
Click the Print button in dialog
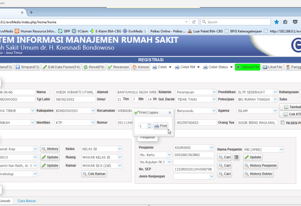(x=161, y=126)
